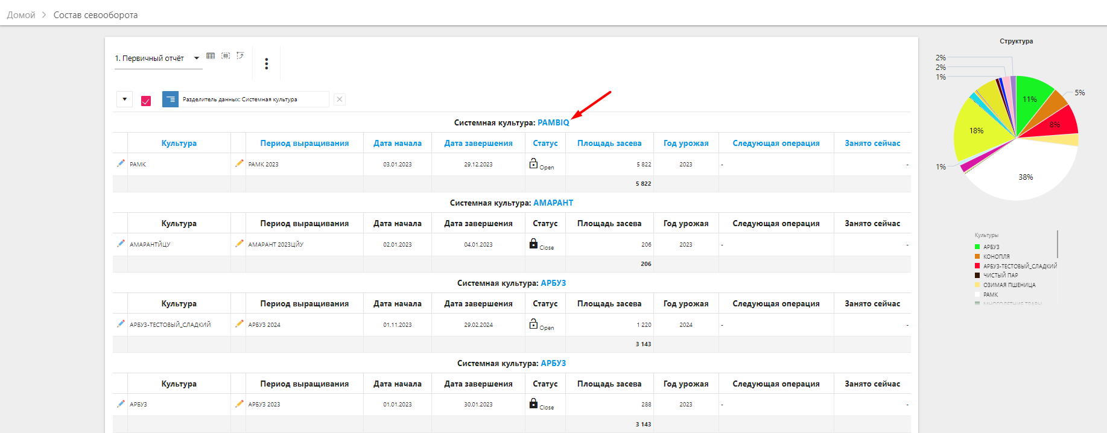Click the dashed-square arrow icon in report toolbar

tap(240, 56)
